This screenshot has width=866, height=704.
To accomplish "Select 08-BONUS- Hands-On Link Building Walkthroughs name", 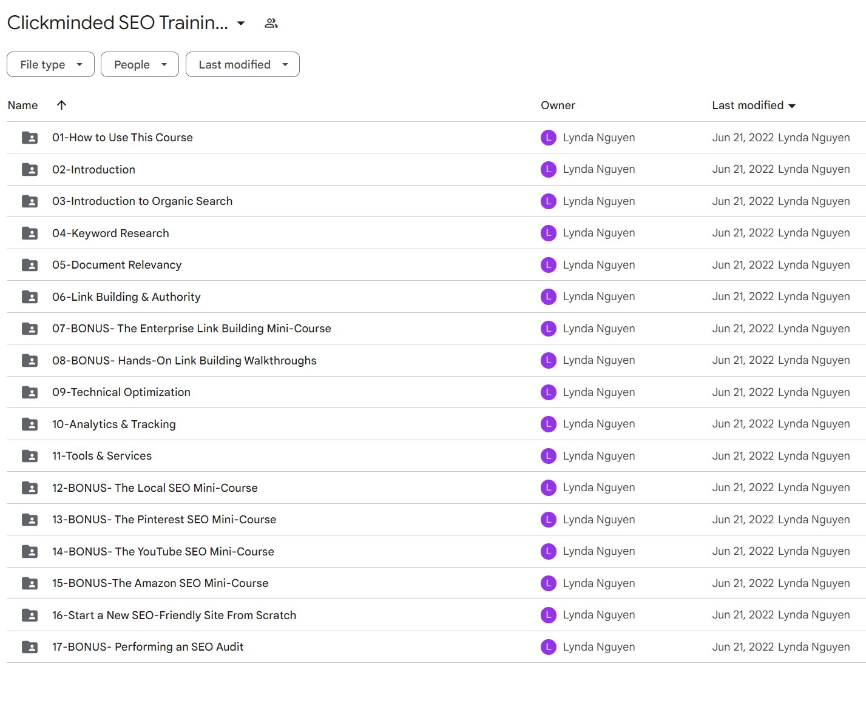I will [x=184, y=360].
